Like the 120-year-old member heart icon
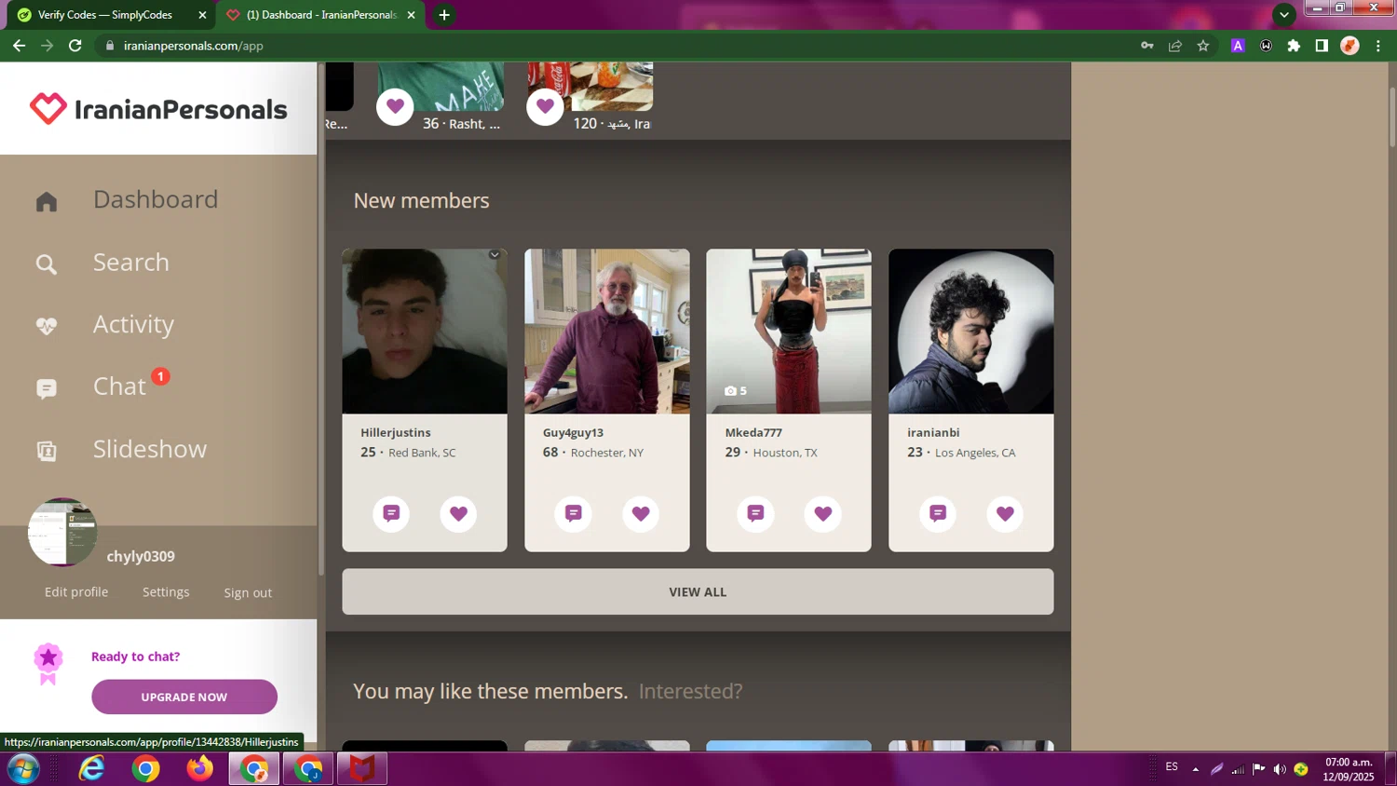 545,106
